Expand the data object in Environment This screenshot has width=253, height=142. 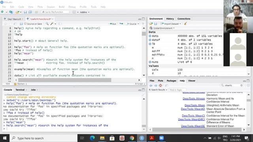150,36
